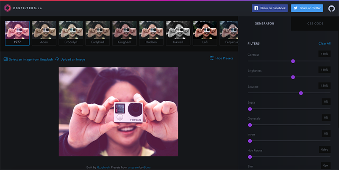Select an image from Unsplash

pos(28,59)
